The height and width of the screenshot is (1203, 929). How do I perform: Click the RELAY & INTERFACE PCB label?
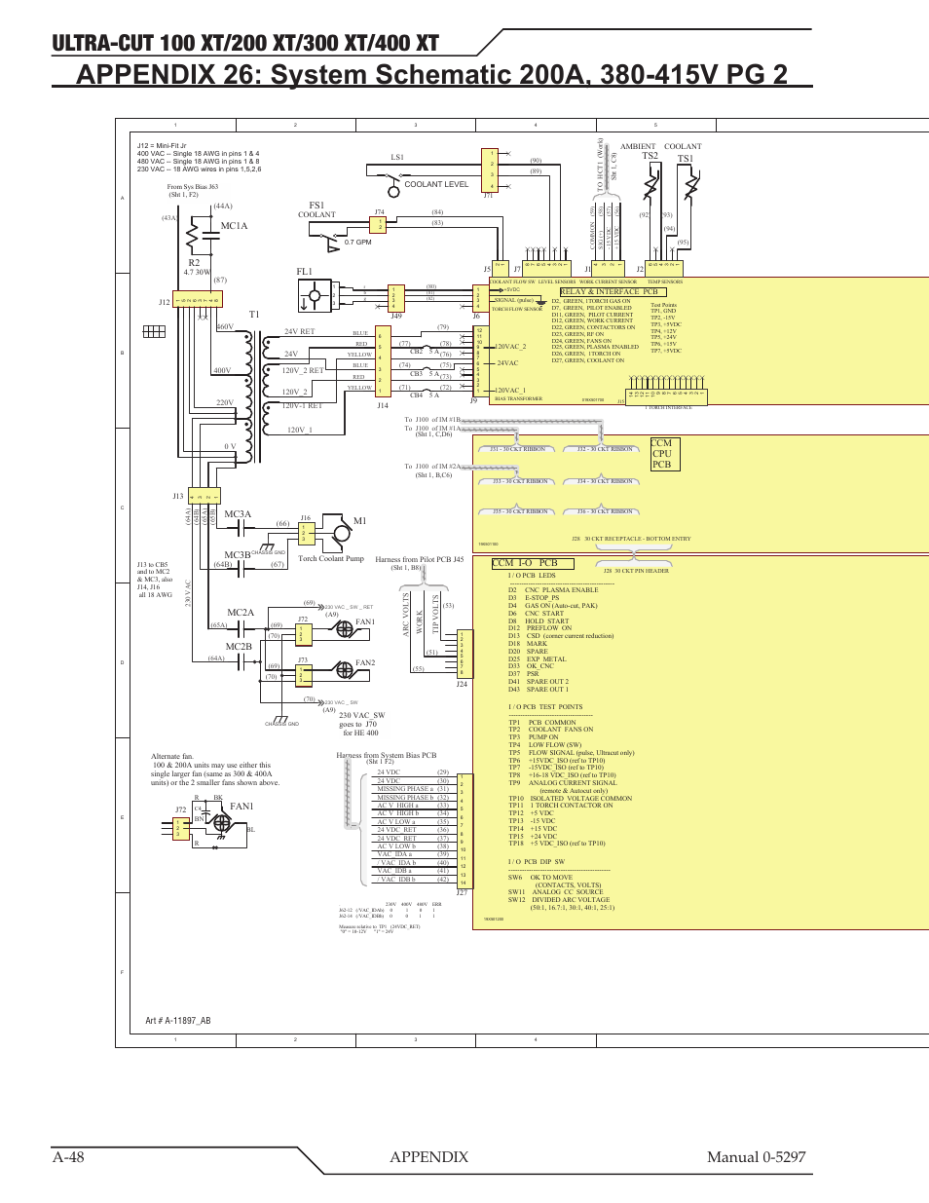point(612,291)
